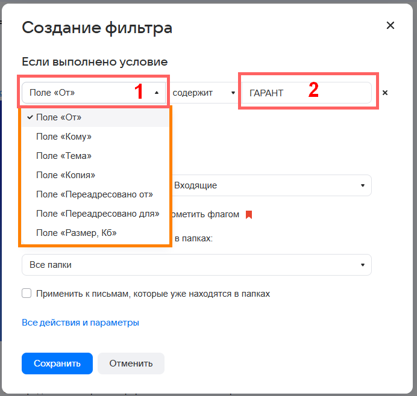Open «Все действия и параметры» link
Screen dimensions: 417x396
(x=80, y=323)
